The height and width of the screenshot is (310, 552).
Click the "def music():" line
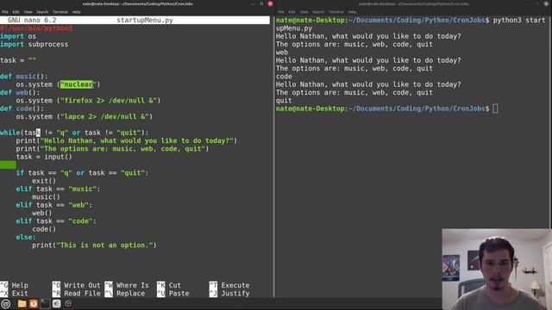click(x=24, y=77)
